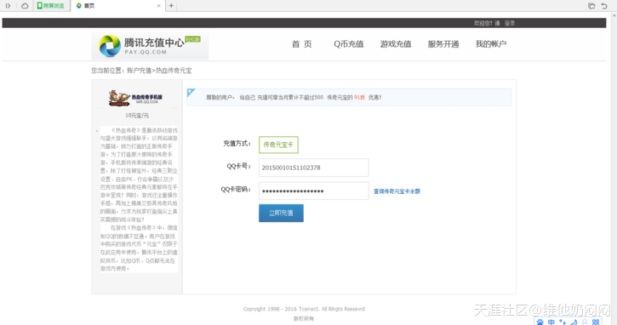Toggle the 中 Chinese input mode icon
Image resolution: width=617 pixels, height=325 pixels.
551,322
